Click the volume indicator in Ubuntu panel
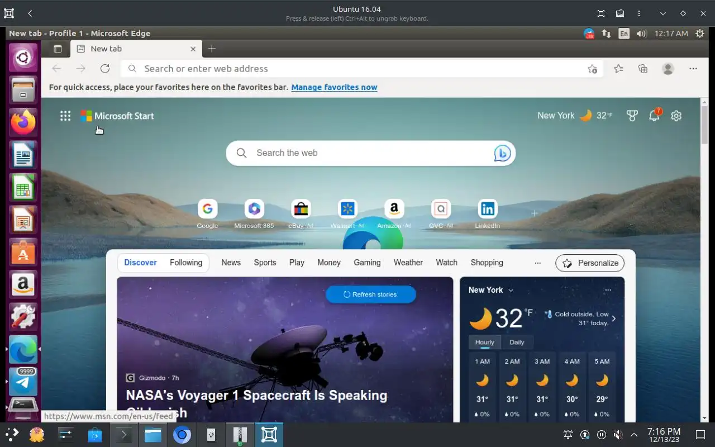Screen dimensions: 715x447 pyautogui.click(x=641, y=34)
